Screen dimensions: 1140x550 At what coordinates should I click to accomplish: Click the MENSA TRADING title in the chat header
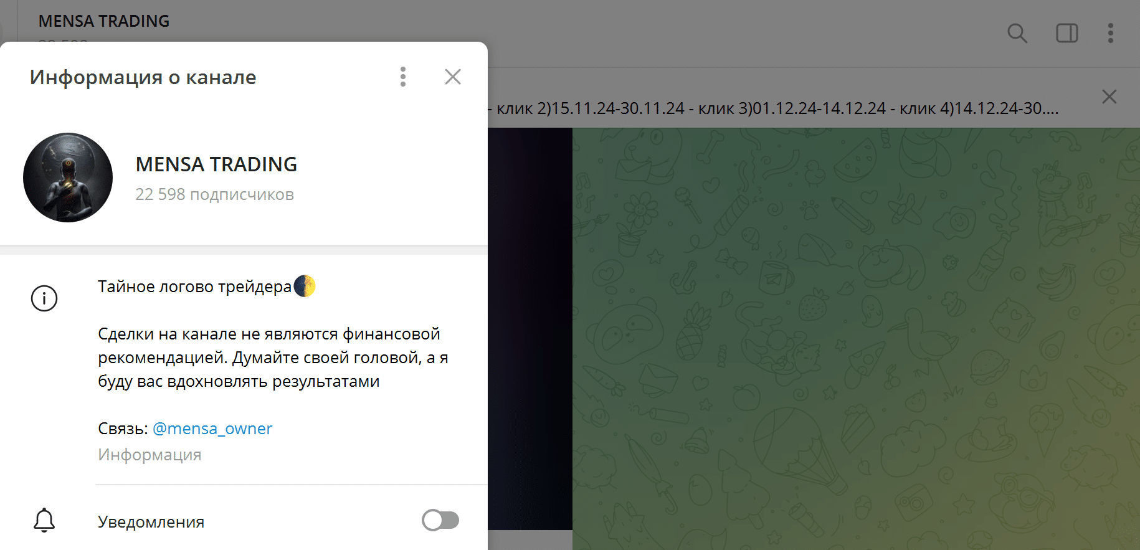point(104,21)
